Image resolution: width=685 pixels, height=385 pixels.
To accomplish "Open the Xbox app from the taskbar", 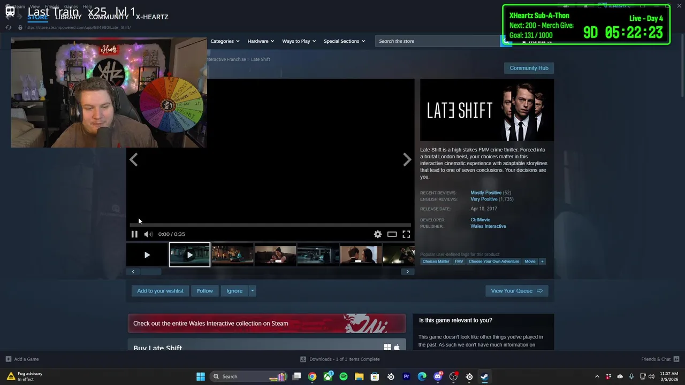I will coord(328,376).
